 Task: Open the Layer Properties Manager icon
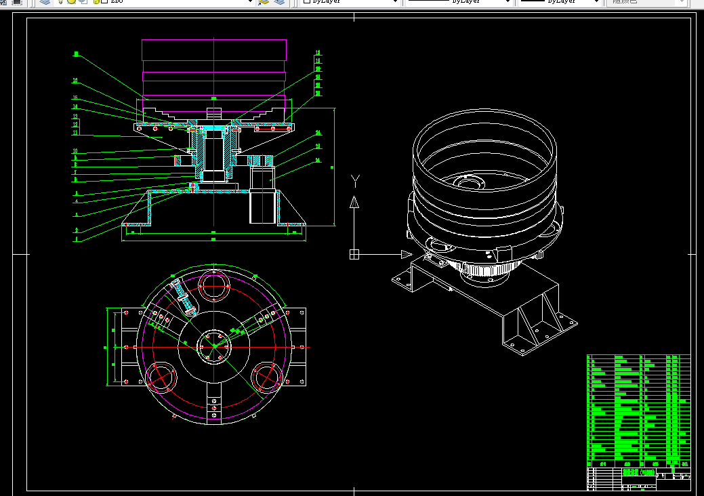pyautogui.click(x=45, y=2)
